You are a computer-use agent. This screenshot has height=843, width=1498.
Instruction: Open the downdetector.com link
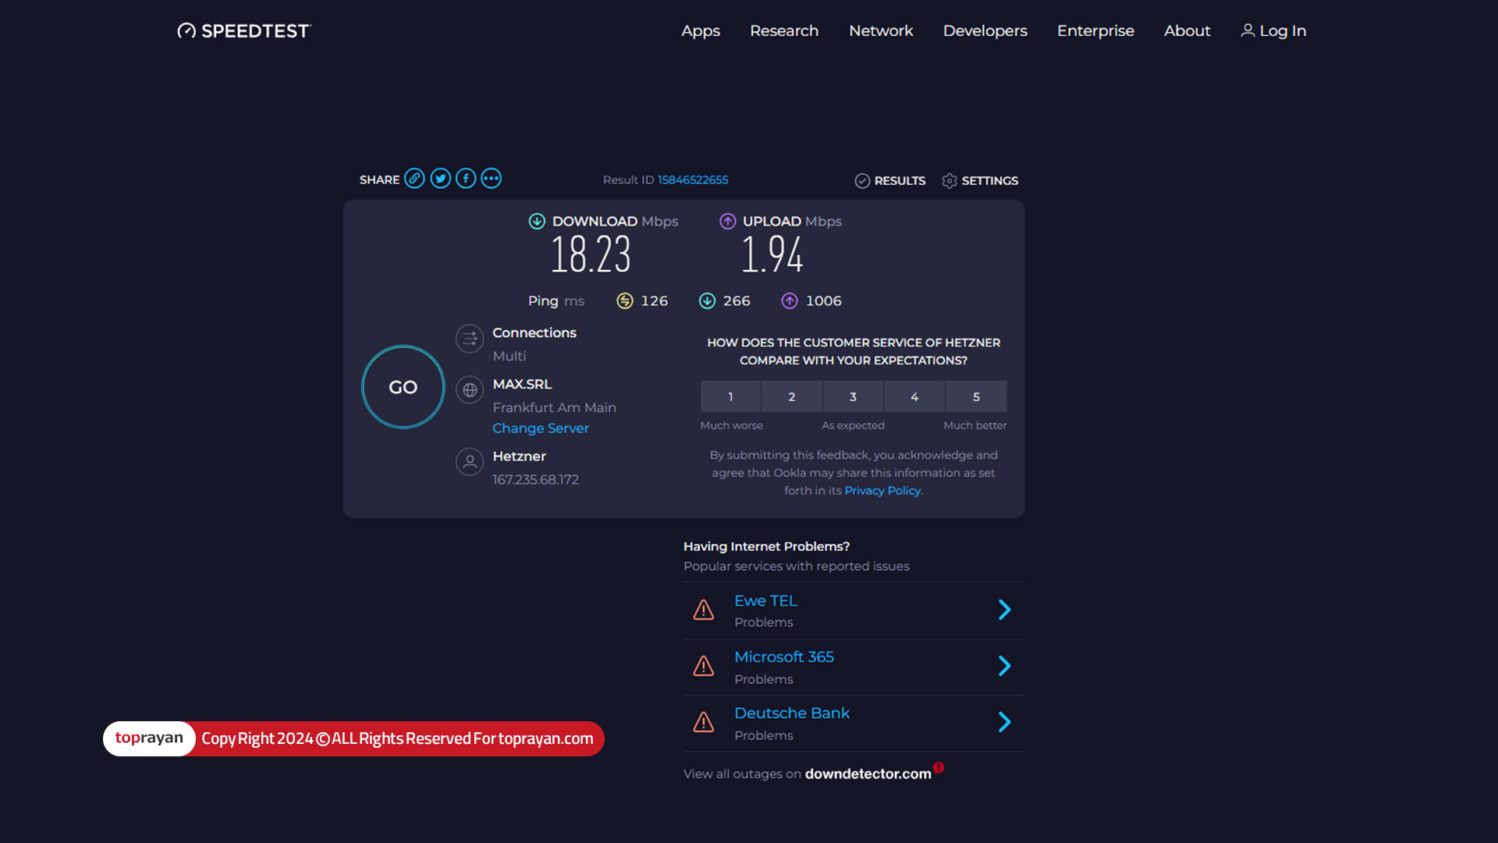(868, 774)
